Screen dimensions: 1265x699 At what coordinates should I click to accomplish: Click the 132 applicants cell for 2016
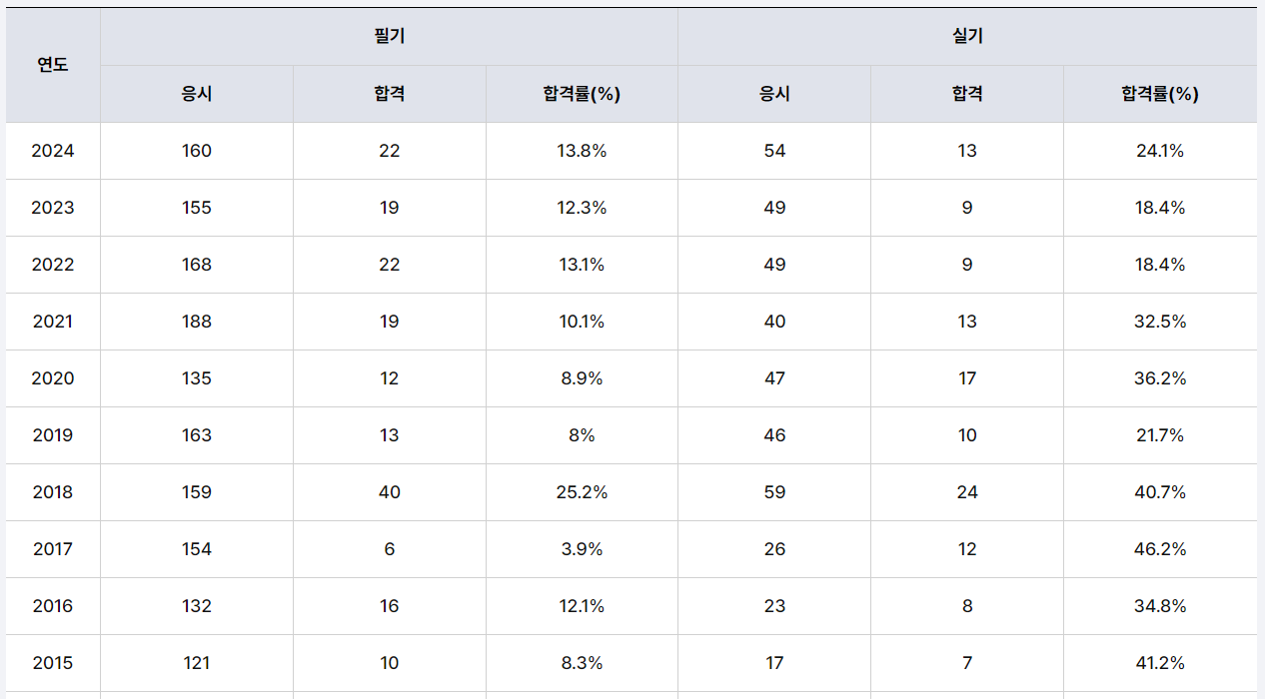click(x=197, y=606)
